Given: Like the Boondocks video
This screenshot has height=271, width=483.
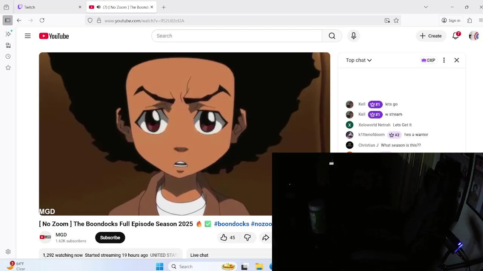Looking at the screenshot, I should 228,238.
